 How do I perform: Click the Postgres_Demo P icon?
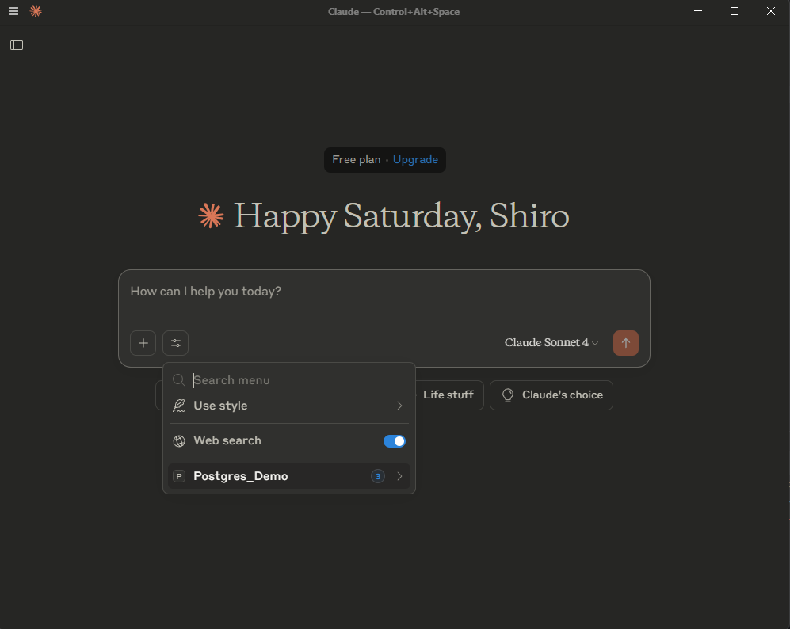(x=179, y=476)
